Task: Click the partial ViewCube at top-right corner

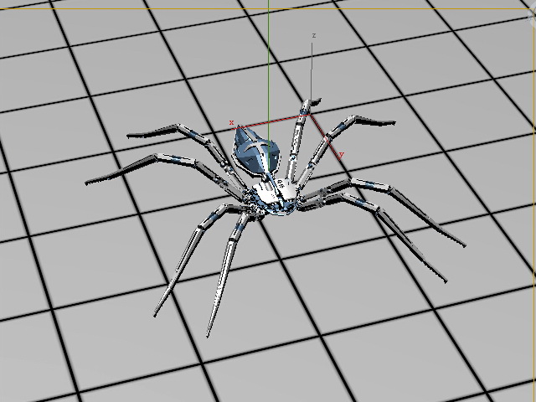Action: point(532,17)
